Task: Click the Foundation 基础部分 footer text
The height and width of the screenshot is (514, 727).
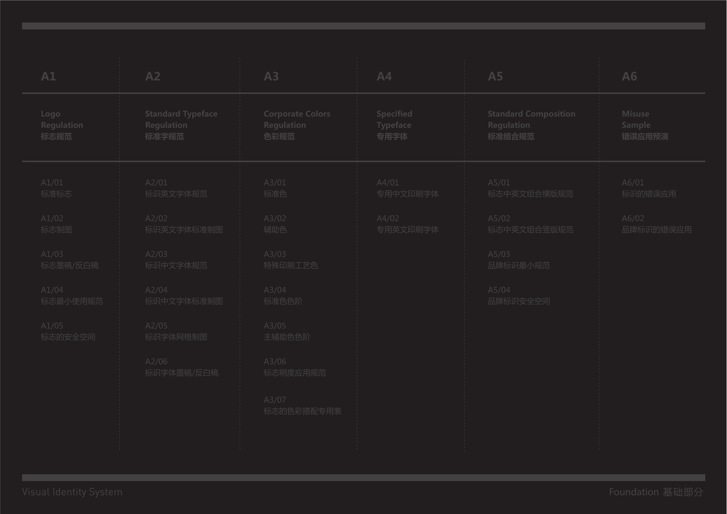Action: (656, 492)
